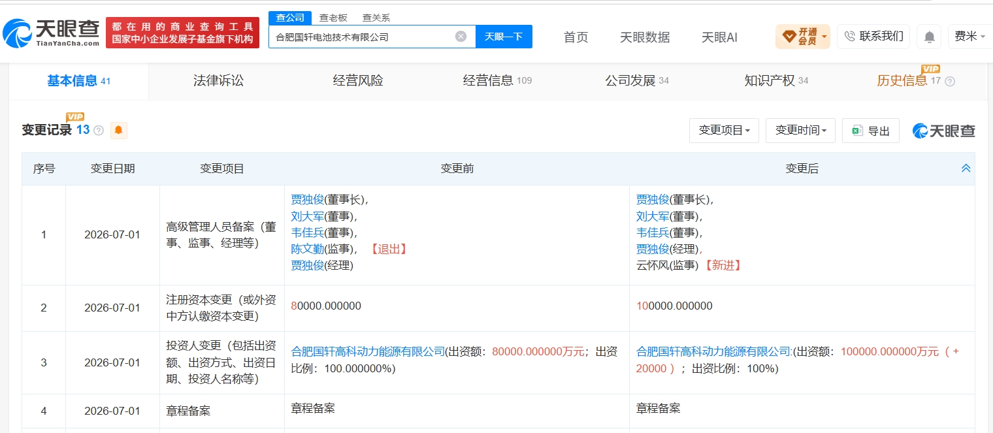Click the company name search input field
The width and height of the screenshot is (993, 433).
tap(363, 37)
